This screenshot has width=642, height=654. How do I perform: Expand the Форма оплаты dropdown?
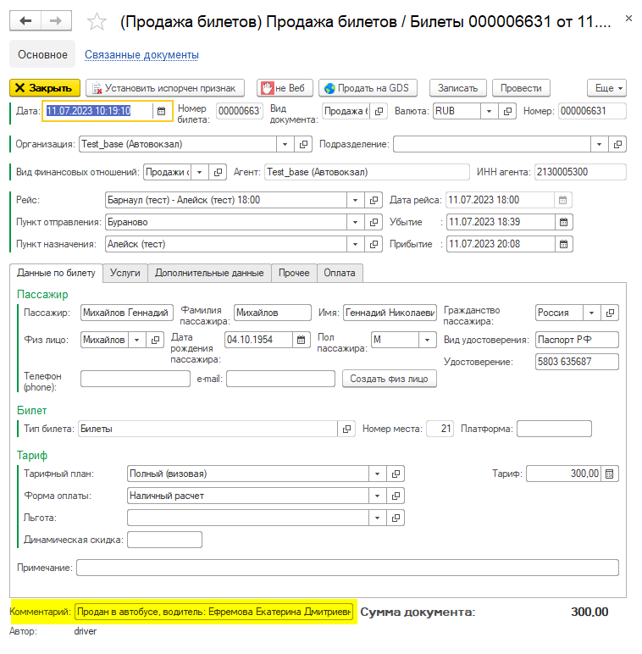375,496
